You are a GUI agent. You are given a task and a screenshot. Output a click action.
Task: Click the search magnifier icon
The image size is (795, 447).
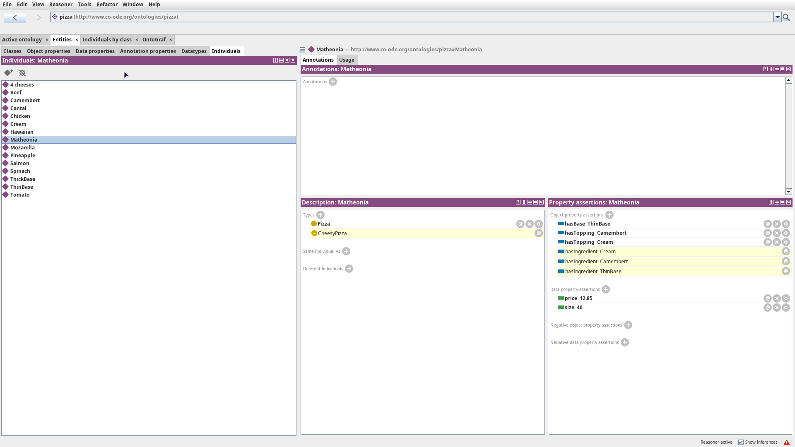pyautogui.click(x=786, y=17)
